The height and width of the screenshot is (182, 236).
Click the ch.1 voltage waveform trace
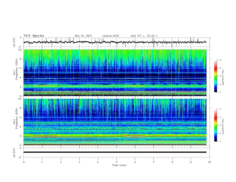(115, 42)
